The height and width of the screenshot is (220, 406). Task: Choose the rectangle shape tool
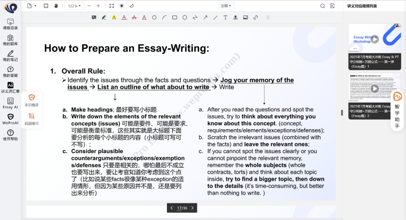pos(174,18)
